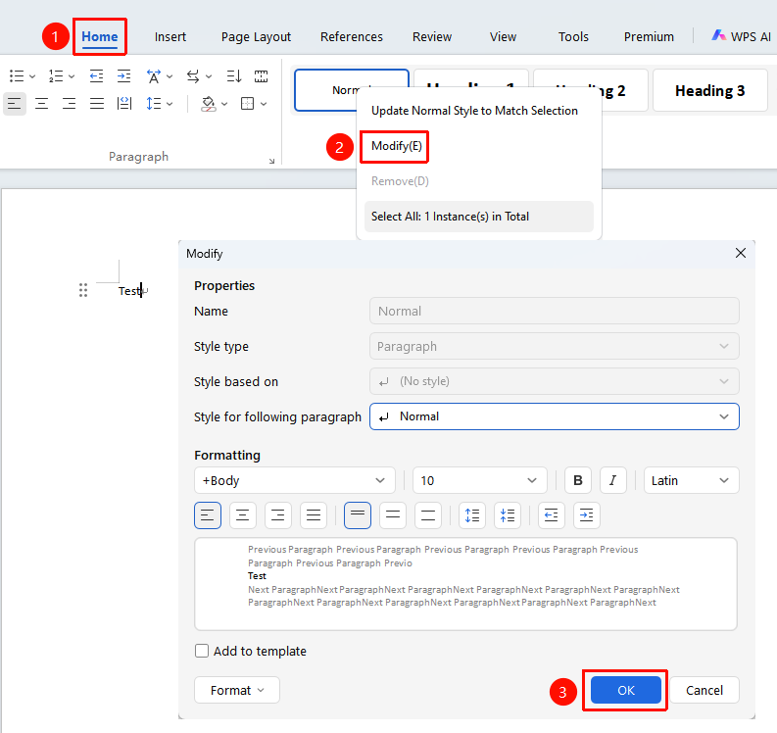777x733 pixels.
Task: Click the text direction icon in ribbon
Action: 153,76
